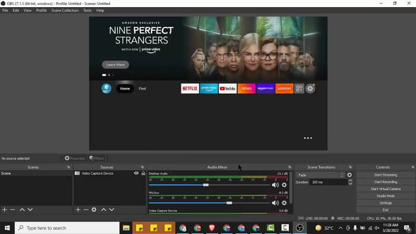Open the Tools menu
This screenshot has width=416, height=234.
(87, 10)
